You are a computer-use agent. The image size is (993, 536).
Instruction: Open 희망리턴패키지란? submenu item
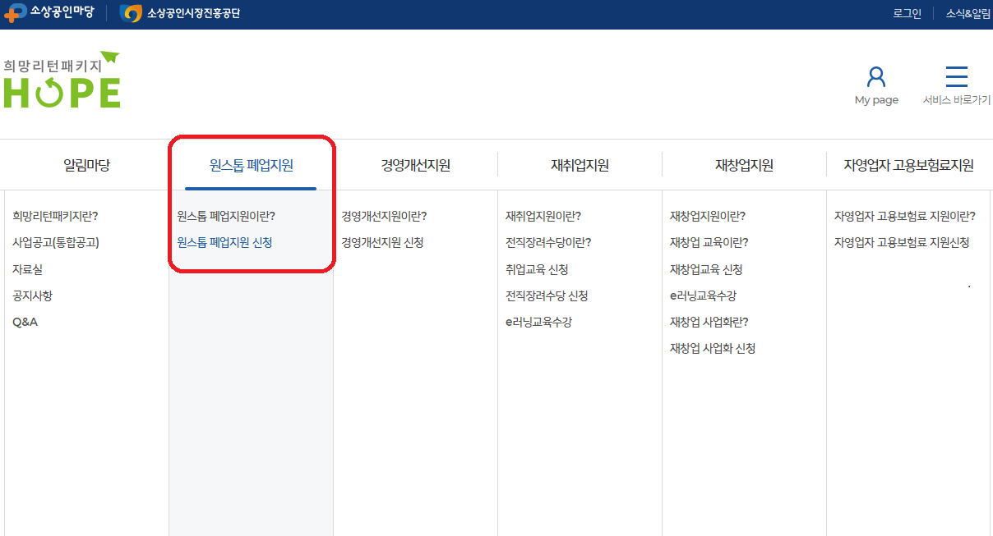55,216
